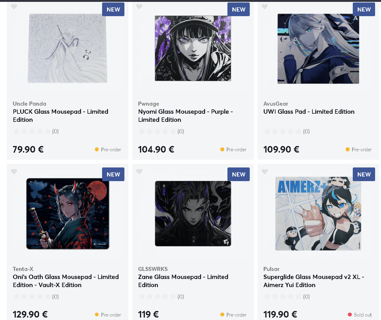Open the Aimerz Yui Edition product image
381x320 pixels.
coord(318,214)
